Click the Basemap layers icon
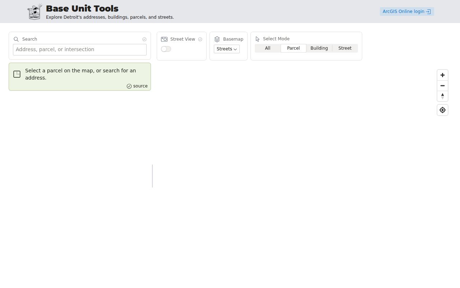The height and width of the screenshot is (288, 460). (217, 39)
